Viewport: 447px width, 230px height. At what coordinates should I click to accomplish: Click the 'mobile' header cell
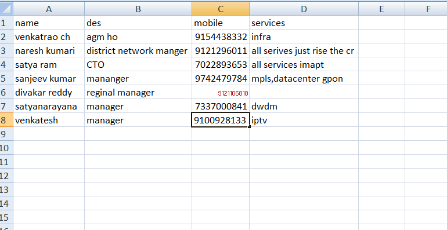pos(221,23)
